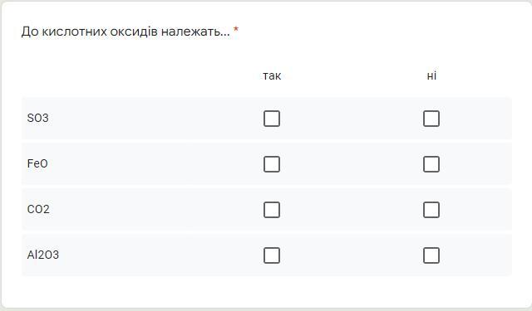
Task: Click the Al2O3 row label
Action: tap(43, 255)
